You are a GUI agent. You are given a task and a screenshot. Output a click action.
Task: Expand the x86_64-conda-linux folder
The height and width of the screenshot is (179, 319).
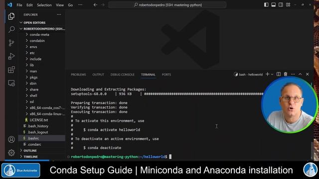42,114
